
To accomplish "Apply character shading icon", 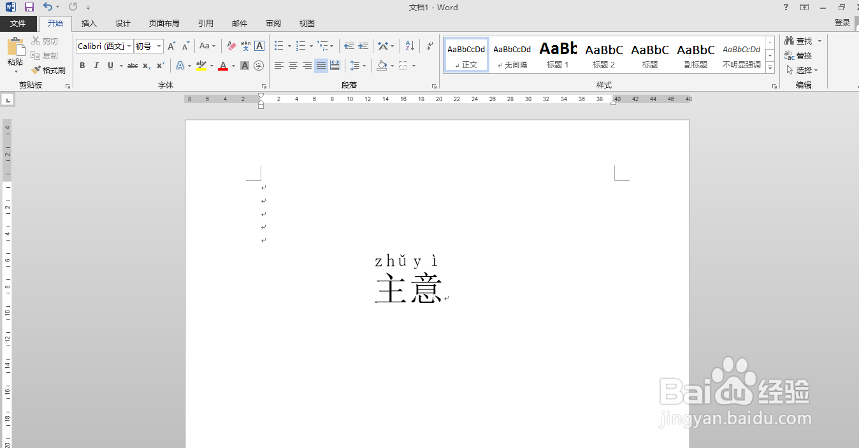I will (245, 66).
